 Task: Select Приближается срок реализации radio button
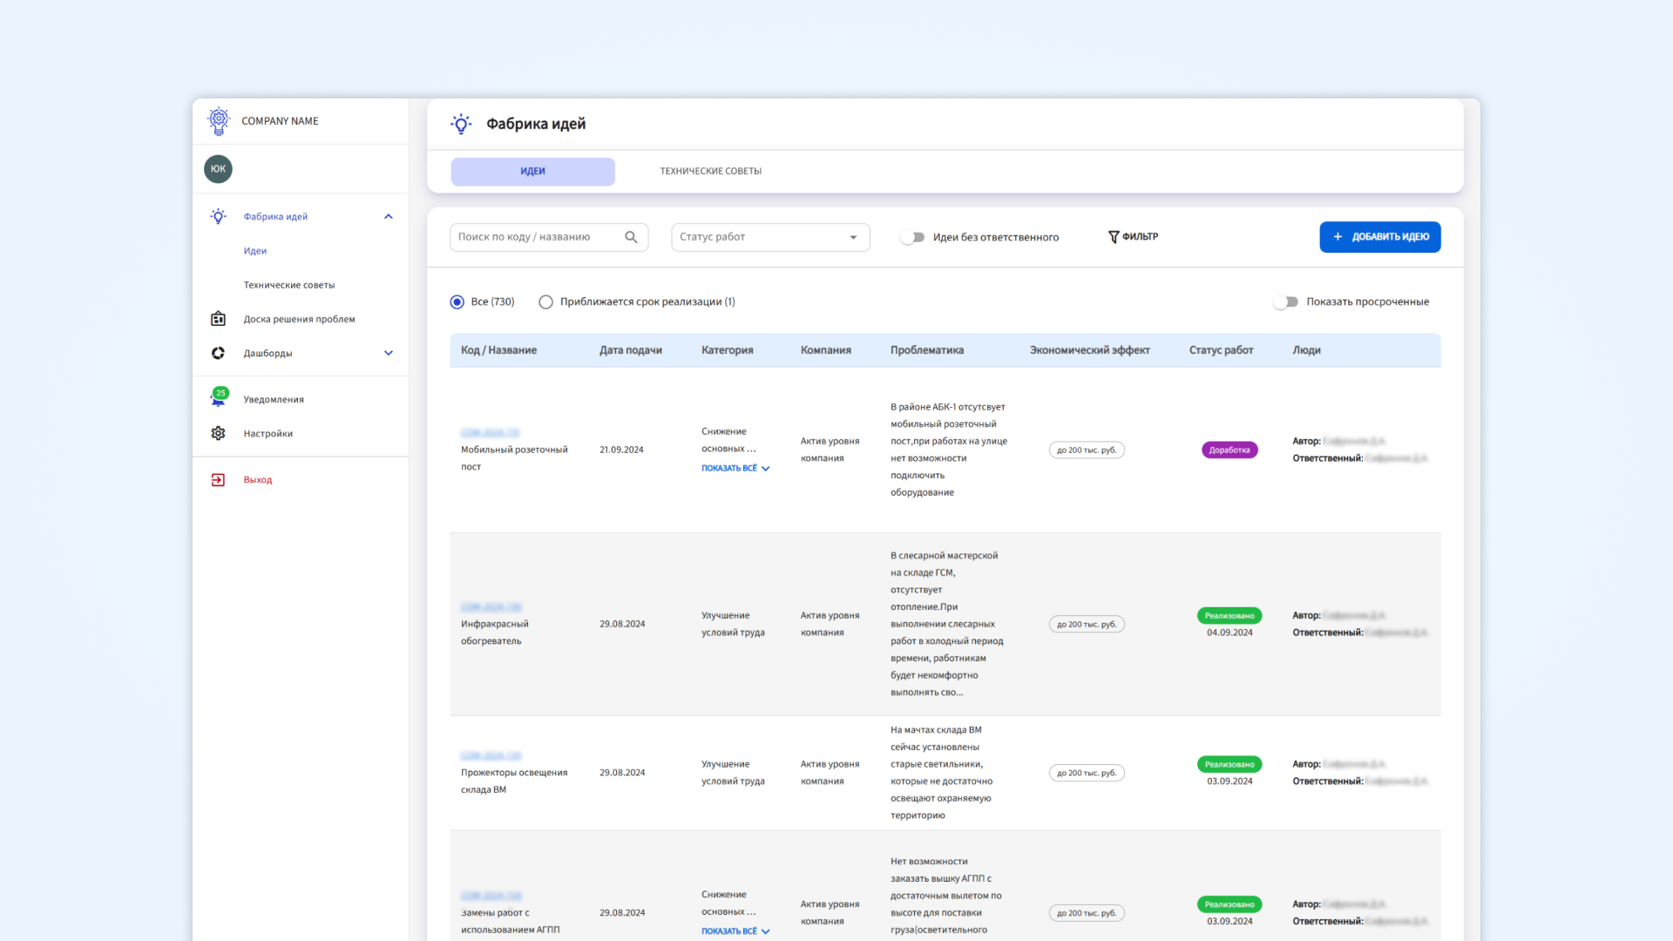545,301
